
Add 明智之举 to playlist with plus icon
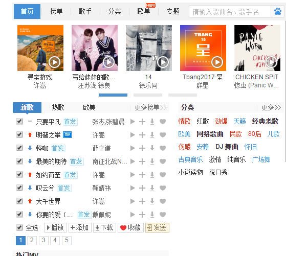click(x=142, y=135)
